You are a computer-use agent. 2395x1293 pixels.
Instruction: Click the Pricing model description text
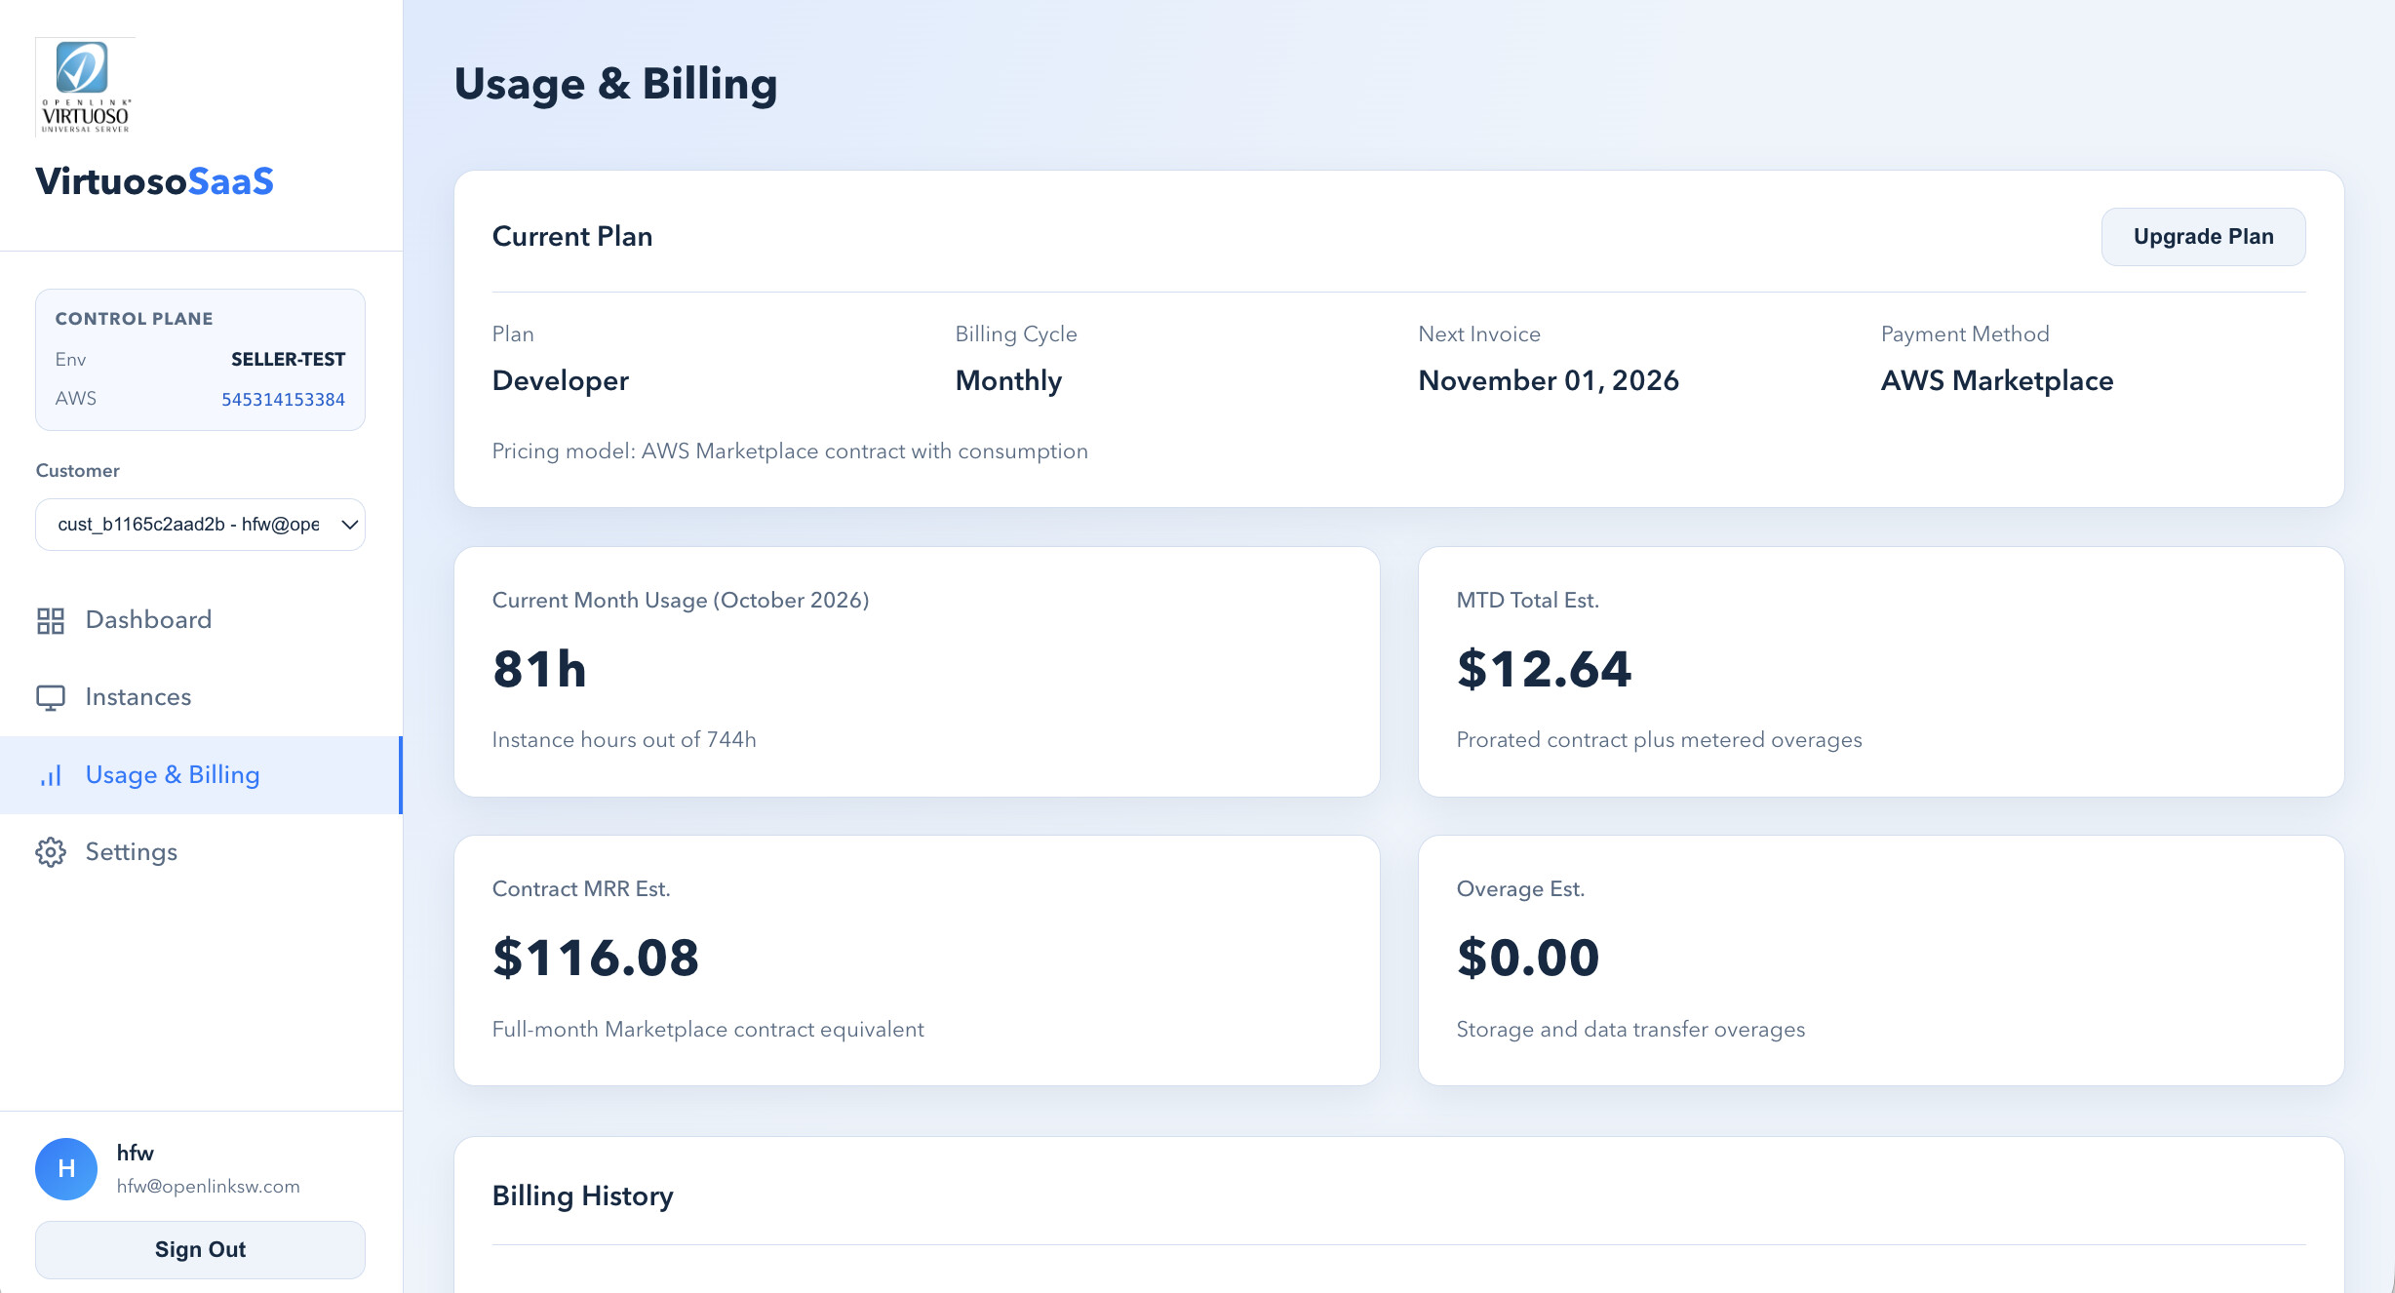tap(790, 451)
